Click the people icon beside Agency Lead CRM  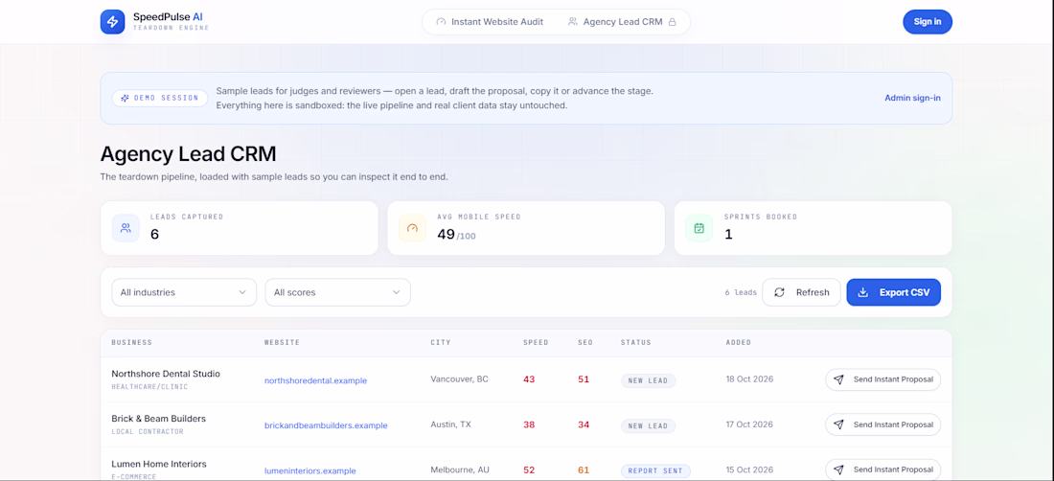(x=573, y=21)
